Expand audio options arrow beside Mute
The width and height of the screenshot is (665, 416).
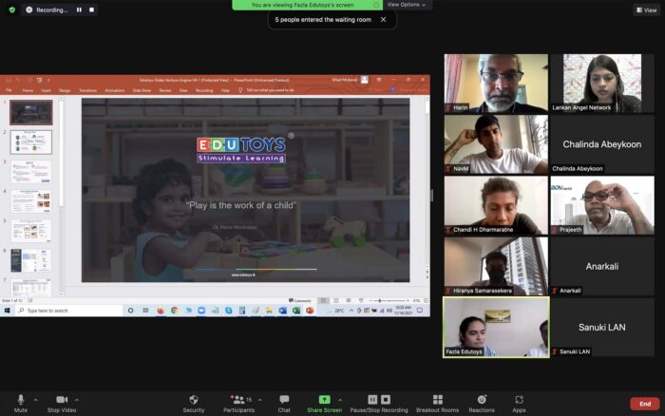[36, 400]
